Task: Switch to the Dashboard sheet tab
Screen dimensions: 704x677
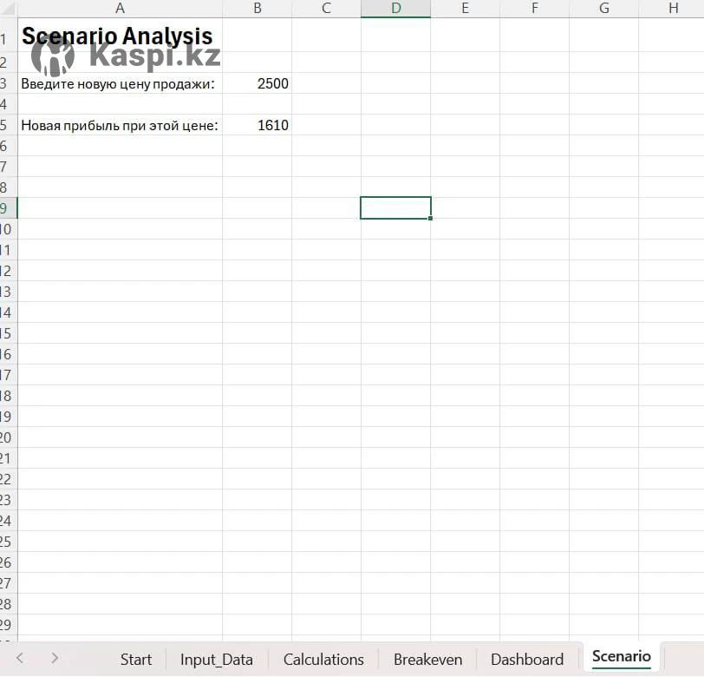Action: click(527, 660)
